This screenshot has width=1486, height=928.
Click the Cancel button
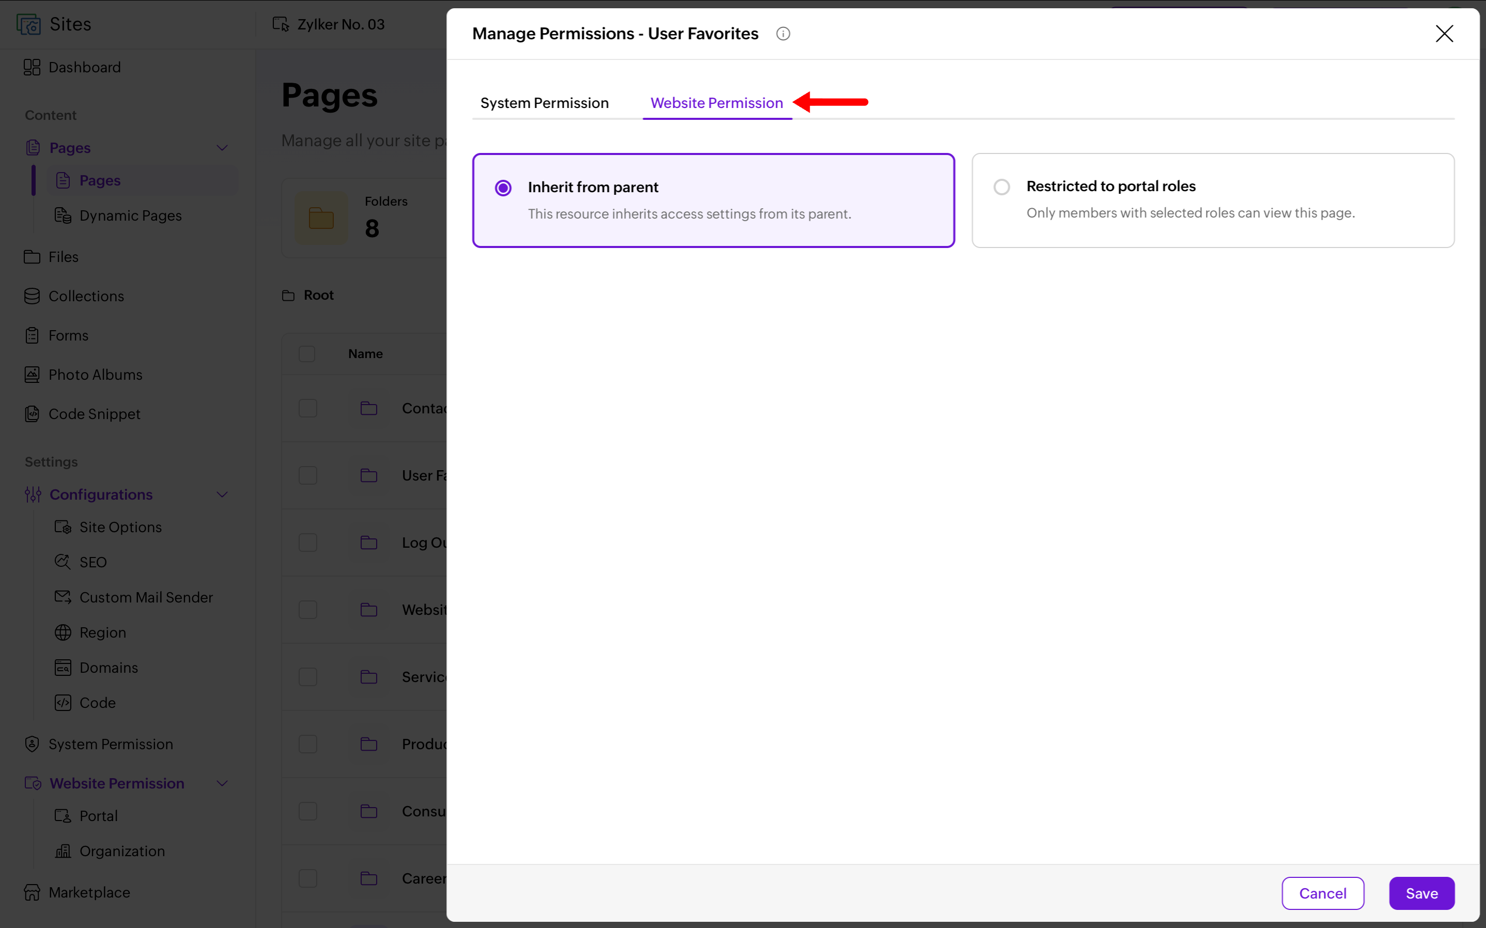[x=1323, y=893]
